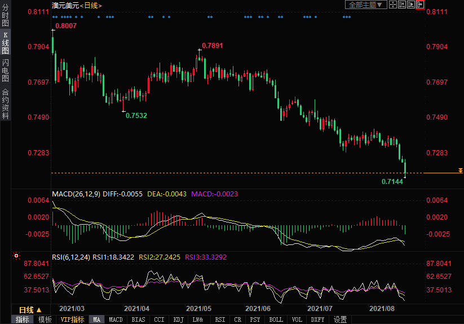Screen dimensions: 464x324
Task: Open the 全部主题 dropdown
Action: pyautogui.click(x=365, y=5)
